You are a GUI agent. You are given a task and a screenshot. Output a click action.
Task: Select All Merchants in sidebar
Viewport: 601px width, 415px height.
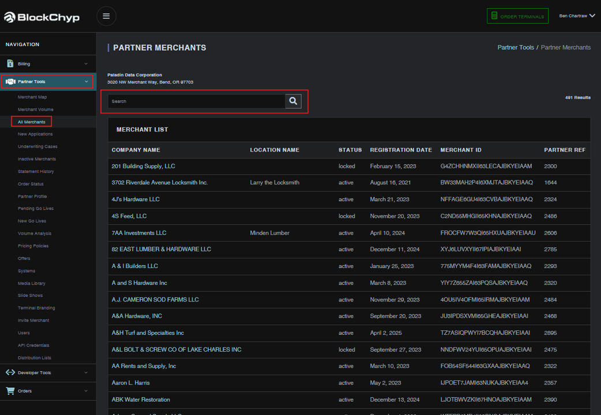[x=31, y=122]
